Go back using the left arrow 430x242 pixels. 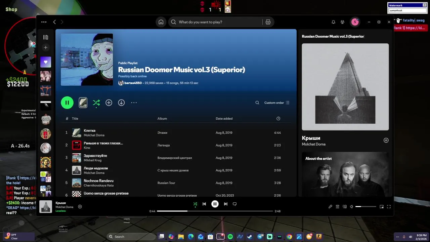tap(54, 22)
